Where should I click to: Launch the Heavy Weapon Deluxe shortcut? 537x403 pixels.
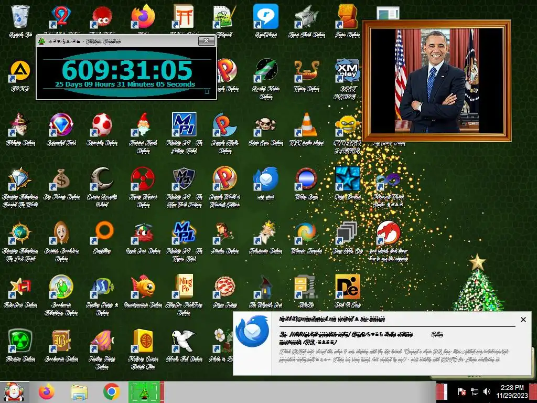click(143, 179)
